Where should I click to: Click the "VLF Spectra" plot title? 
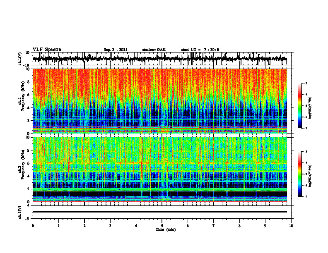pyautogui.click(x=47, y=50)
